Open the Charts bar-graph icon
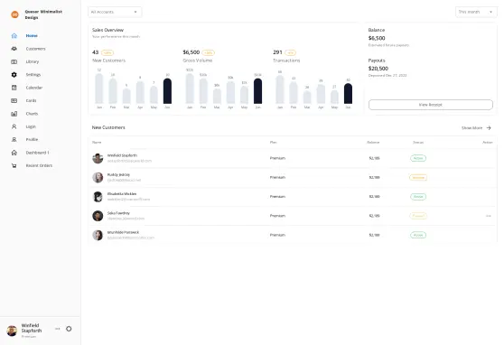The height and width of the screenshot is (345, 504). pyautogui.click(x=14, y=114)
